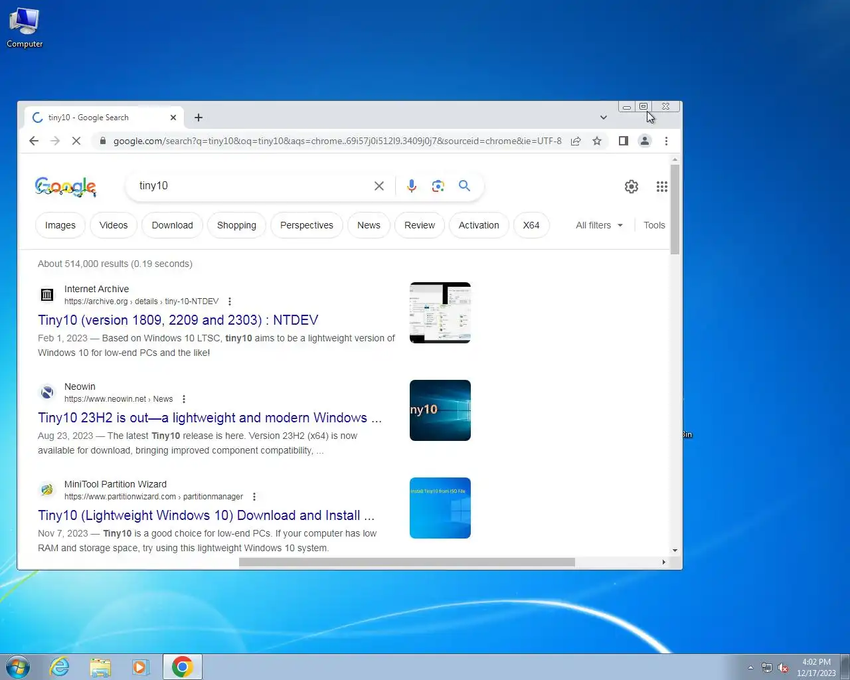Viewport: 850px width, 680px height.
Task: Open Tiny10 NTDEV archive result
Action: point(178,320)
